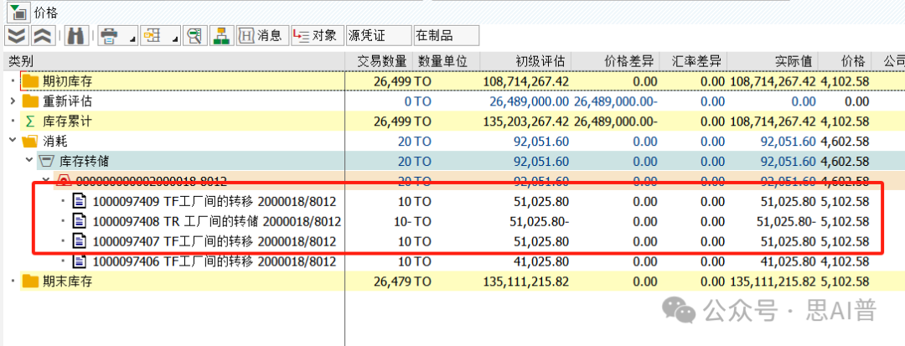Expand the 重新评估 folder node
The height and width of the screenshot is (346, 905).
tap(12, 101)
